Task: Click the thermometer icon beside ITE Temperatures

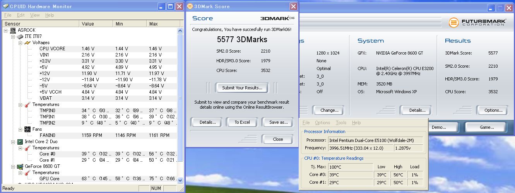Action: point(27,104)
